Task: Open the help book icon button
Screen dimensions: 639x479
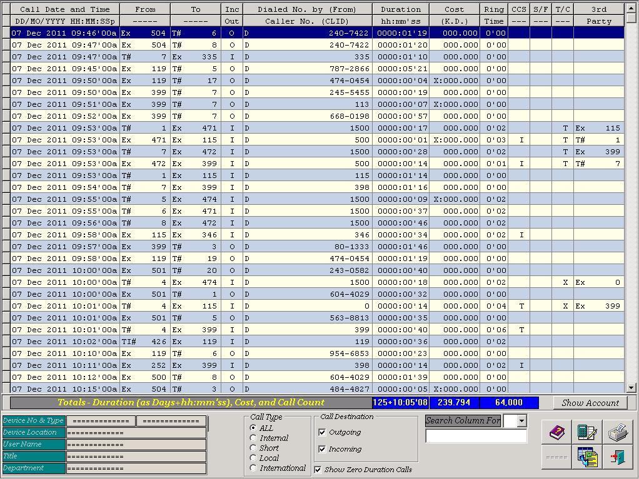Action: pos(556,432)
